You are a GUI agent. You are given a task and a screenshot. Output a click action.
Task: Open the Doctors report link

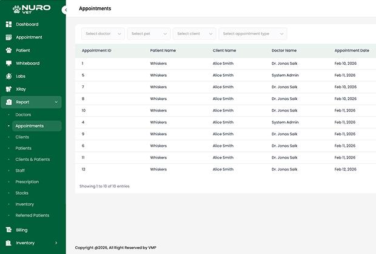coord(23,114)
